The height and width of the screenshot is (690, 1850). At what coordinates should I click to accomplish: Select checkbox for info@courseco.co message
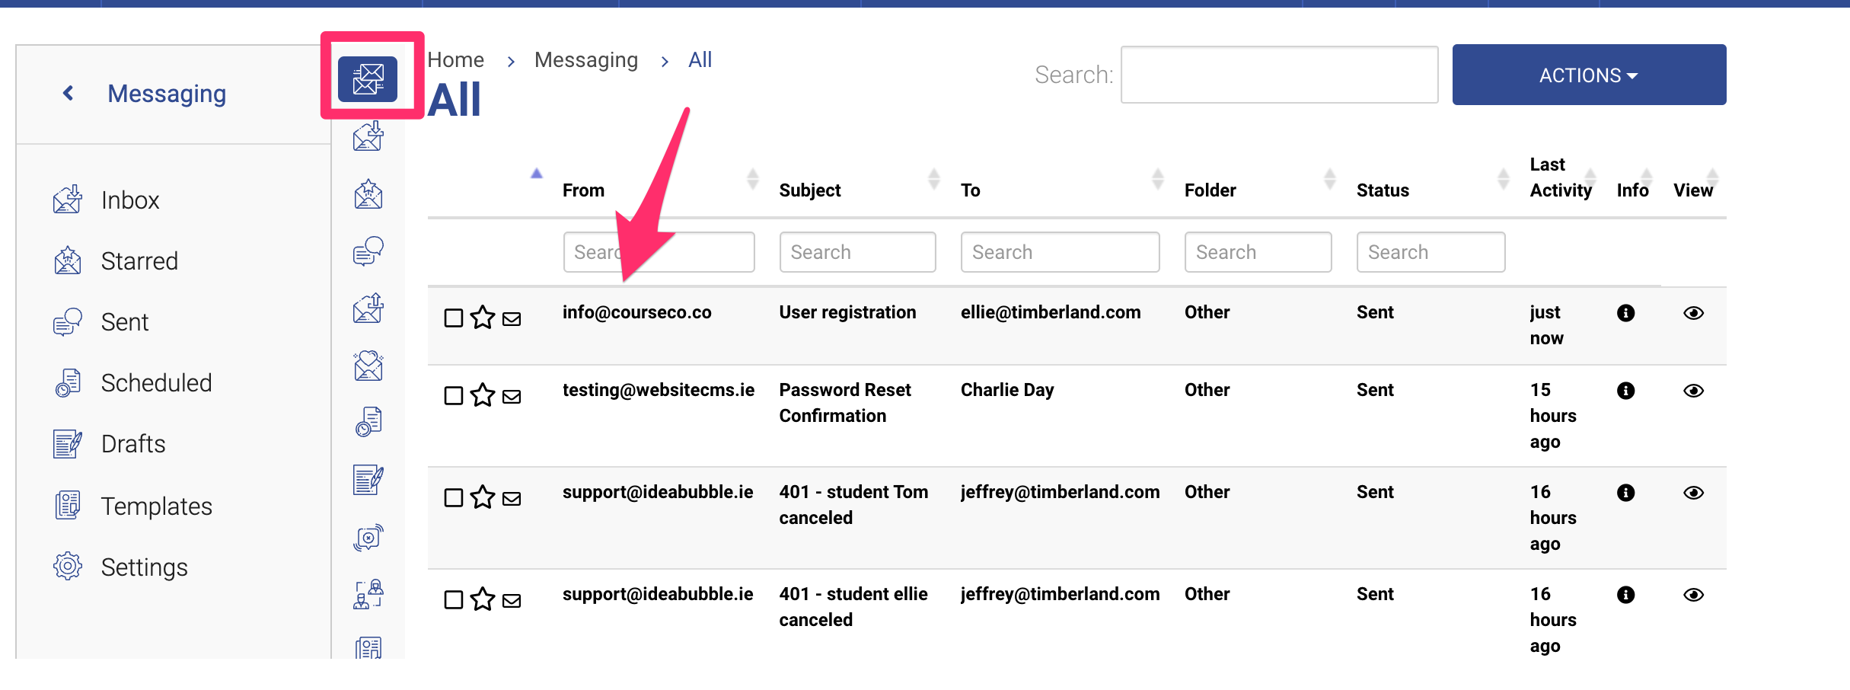[454, 318]
